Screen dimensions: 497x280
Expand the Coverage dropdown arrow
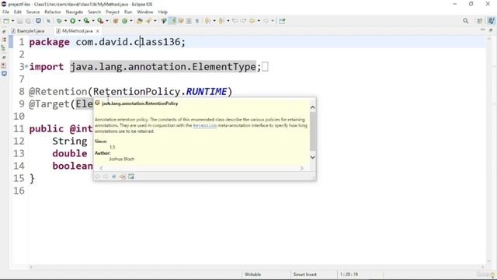(x=93, y=21)
